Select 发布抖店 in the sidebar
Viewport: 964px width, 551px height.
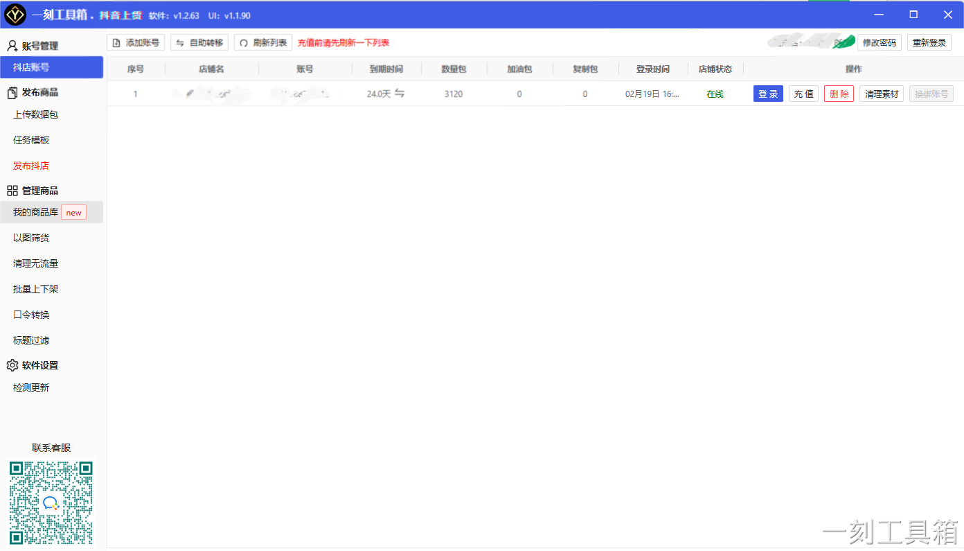pos(31,166)
